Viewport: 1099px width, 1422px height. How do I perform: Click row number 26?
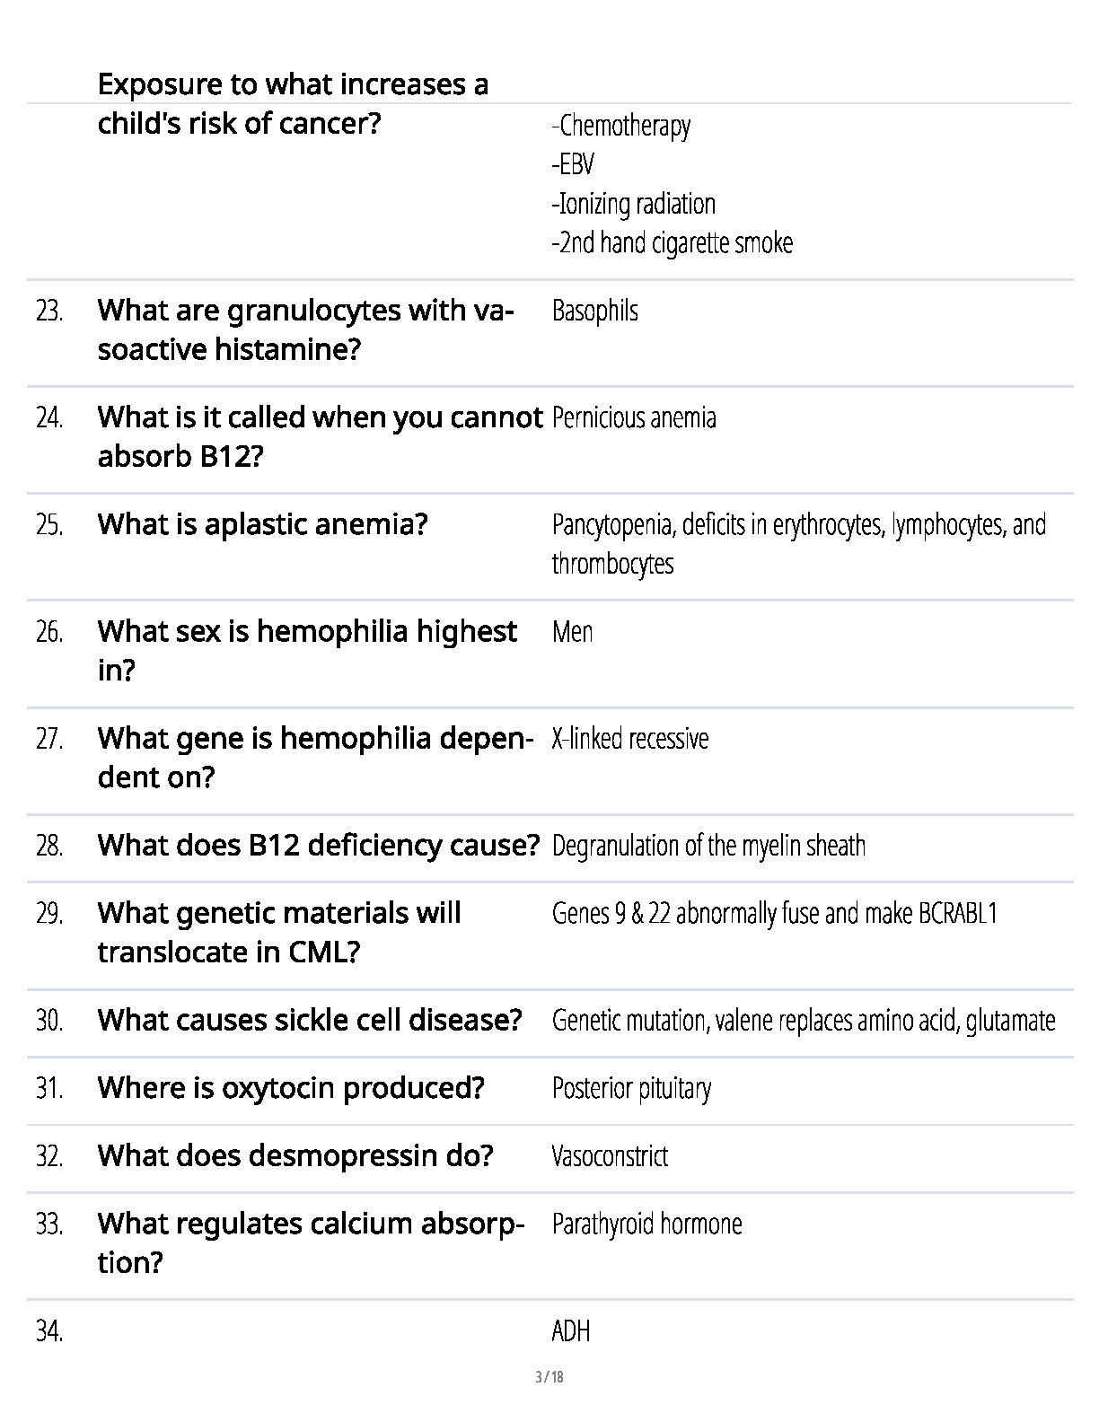coord(49,632)
